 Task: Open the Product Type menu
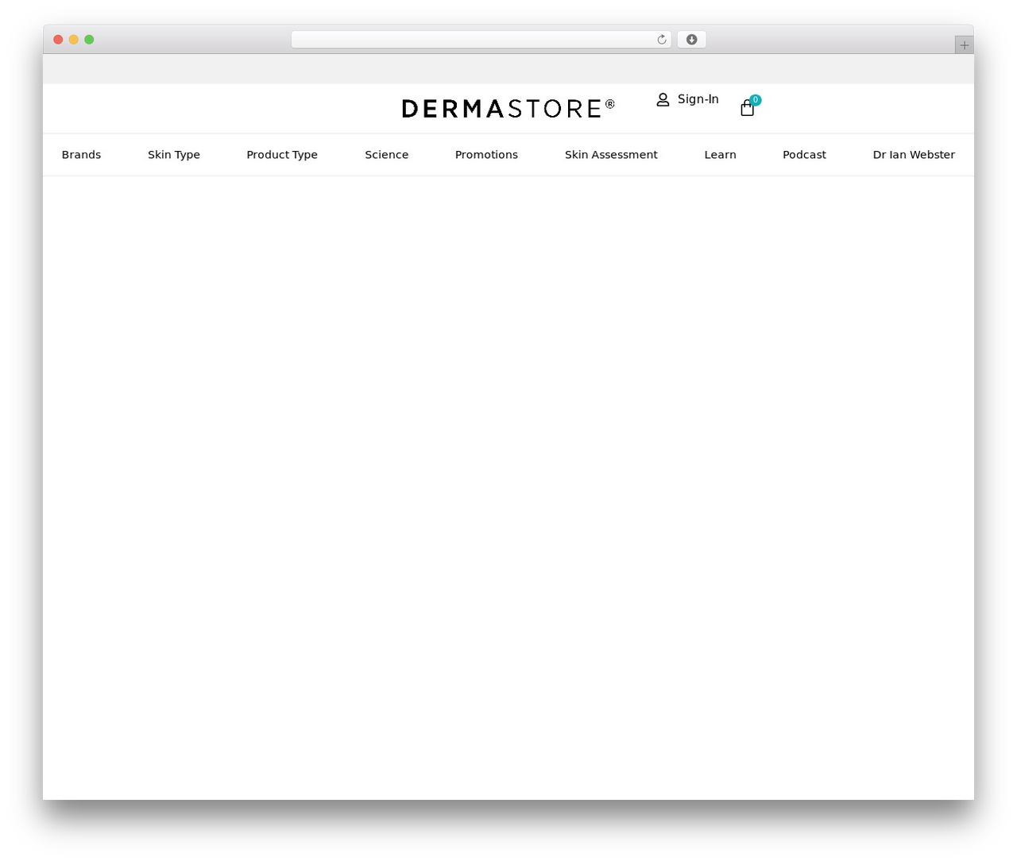pos(282,155)
